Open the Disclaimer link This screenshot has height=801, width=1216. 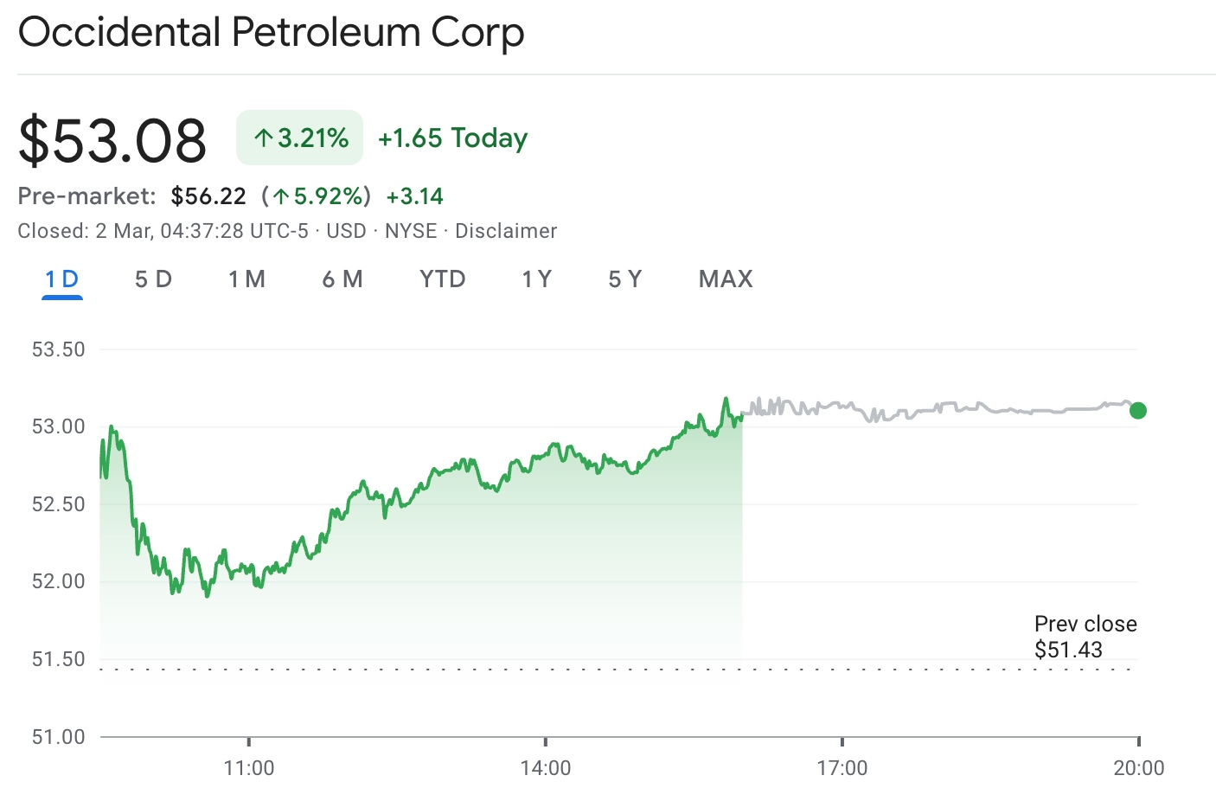pos(506,231)
